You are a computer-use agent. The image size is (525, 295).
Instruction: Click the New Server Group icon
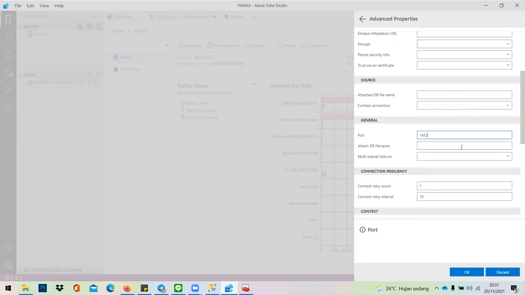[89, 26]
